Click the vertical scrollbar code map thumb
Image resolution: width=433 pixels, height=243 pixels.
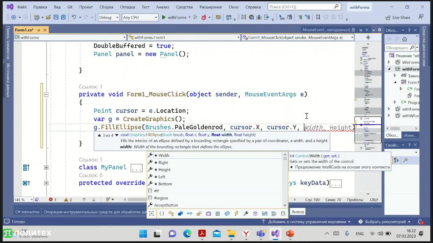click(368, 130)
